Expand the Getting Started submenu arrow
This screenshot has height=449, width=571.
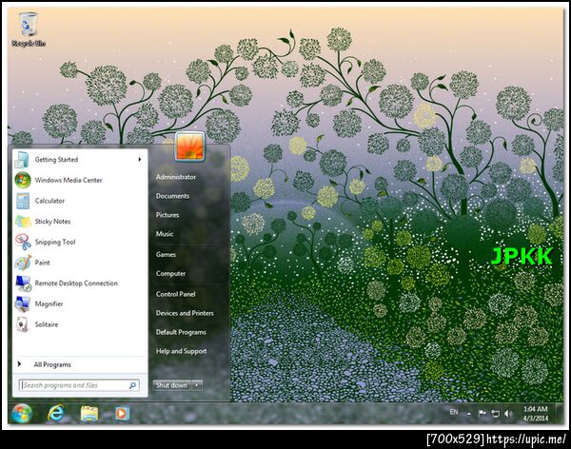[140, 160]
